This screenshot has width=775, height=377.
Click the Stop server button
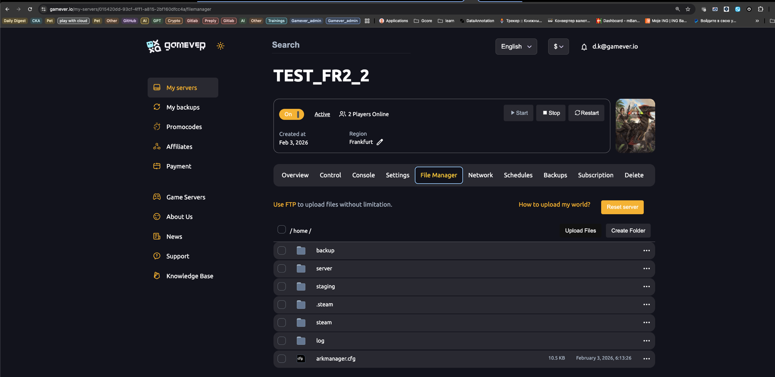pos(551,113)
